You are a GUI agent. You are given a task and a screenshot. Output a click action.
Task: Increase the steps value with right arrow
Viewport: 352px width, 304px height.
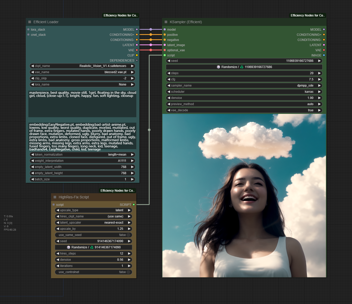pos(320,73)
